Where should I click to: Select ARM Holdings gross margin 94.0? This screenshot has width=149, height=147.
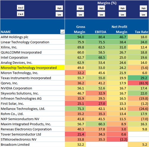[x=75, y=37]
